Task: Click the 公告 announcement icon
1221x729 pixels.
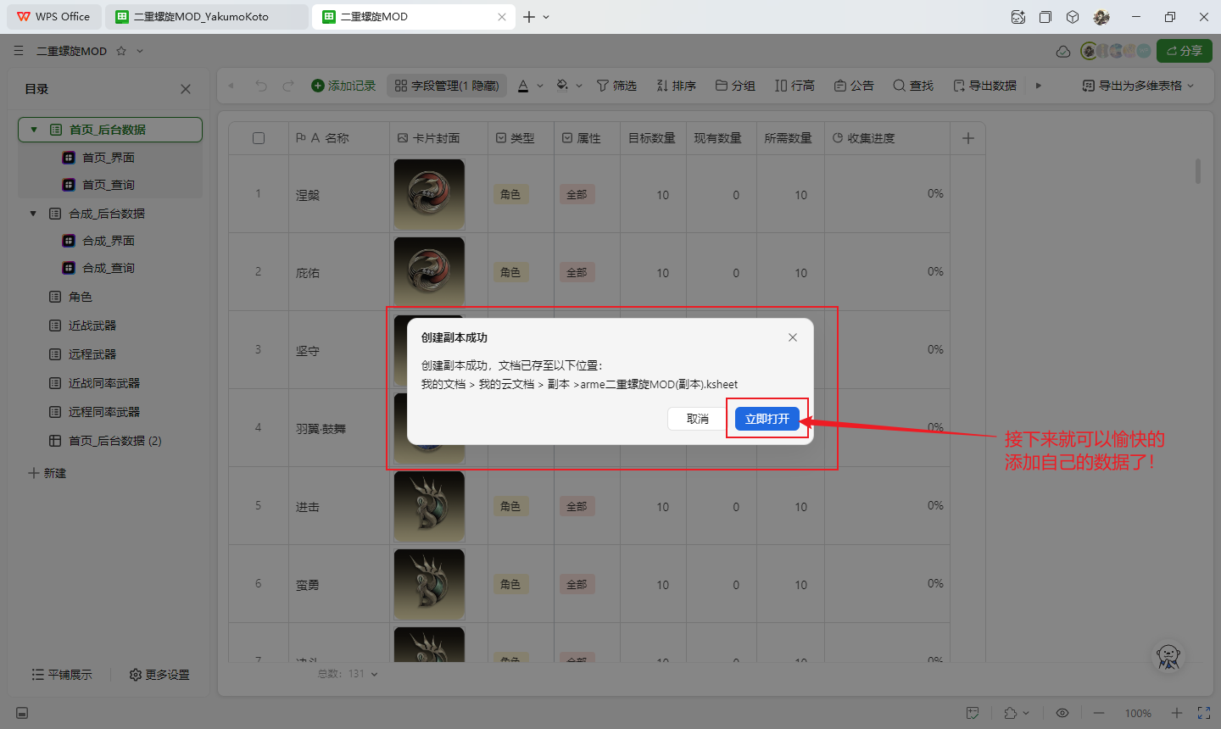Action: [840, 86]
